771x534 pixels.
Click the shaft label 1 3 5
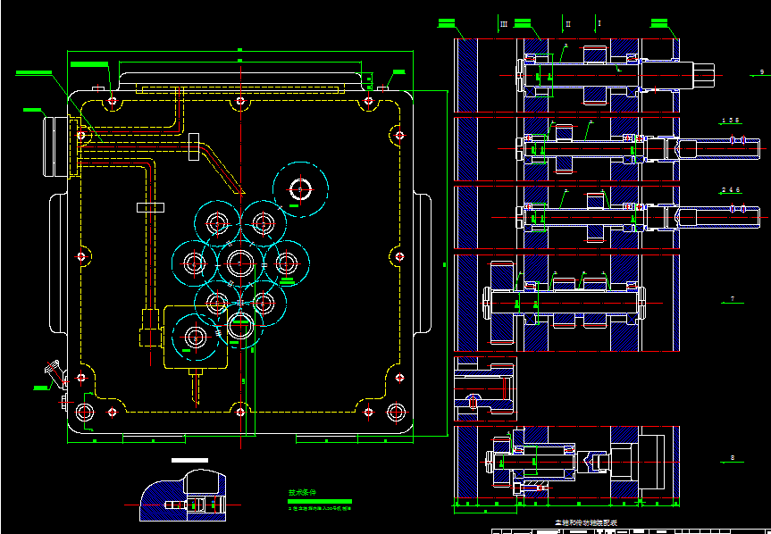click(x=730, y=121)
